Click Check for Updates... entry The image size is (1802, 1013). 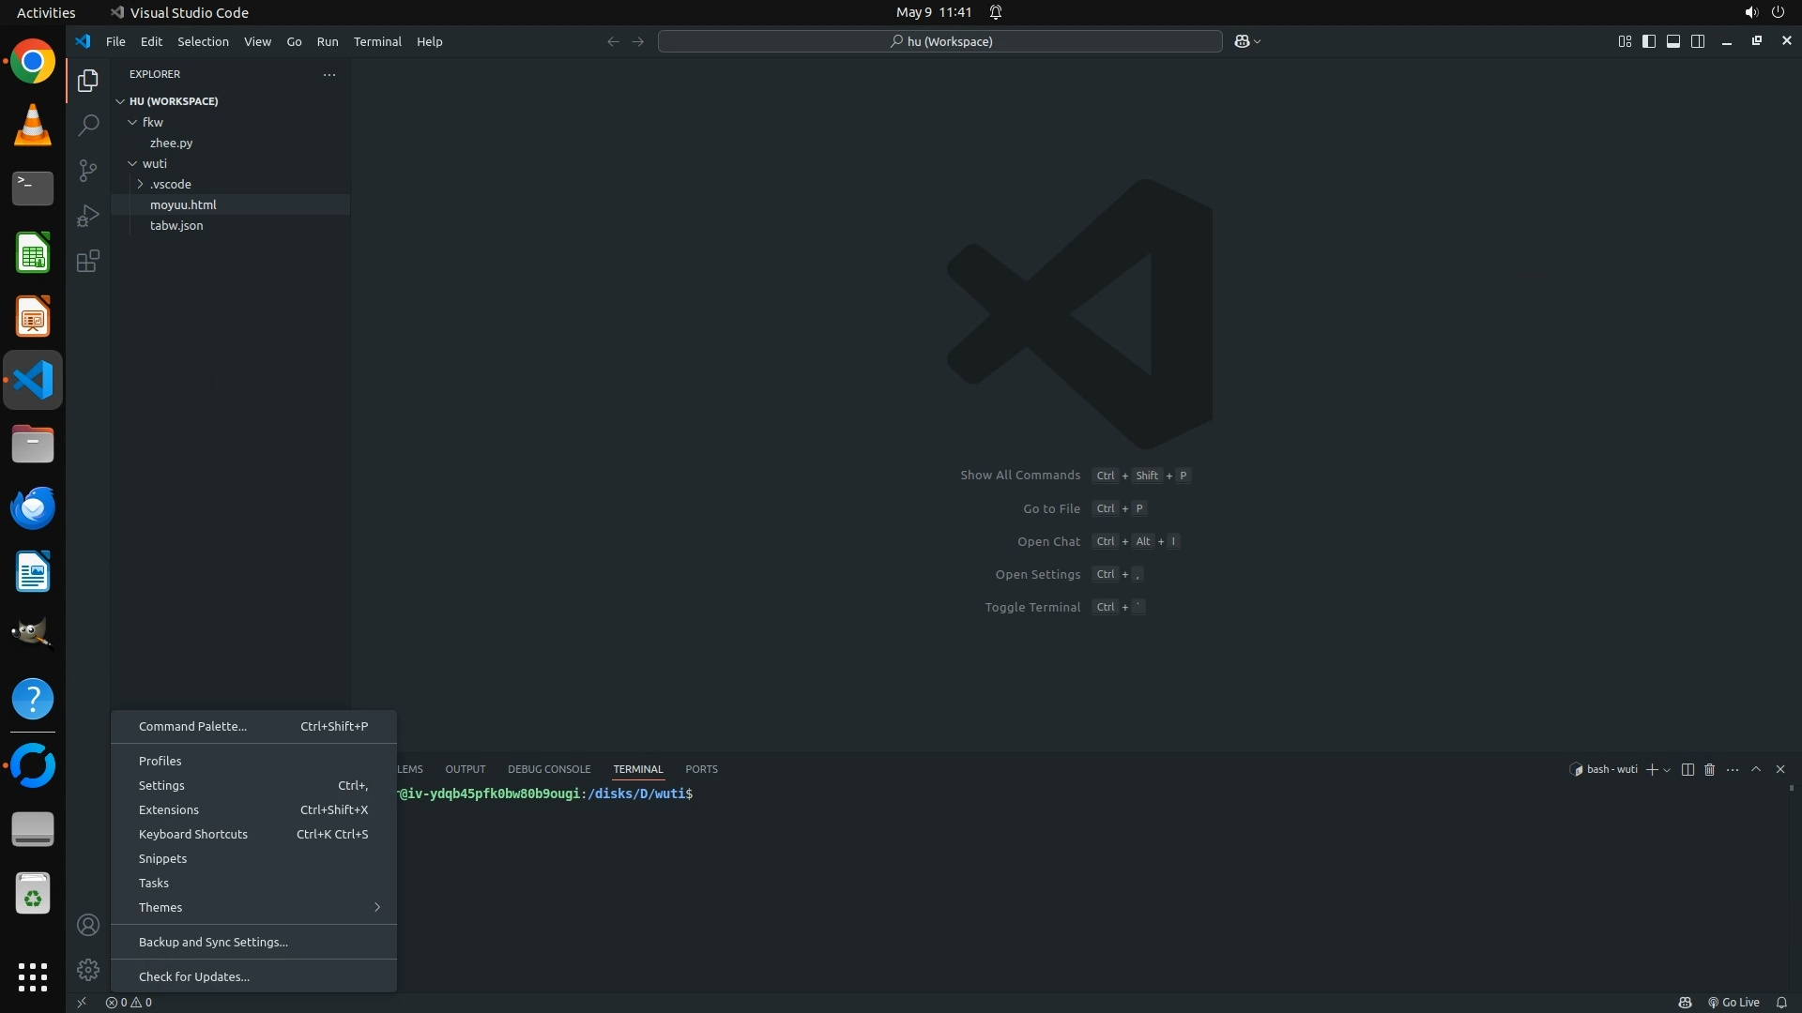click(194, 976)
